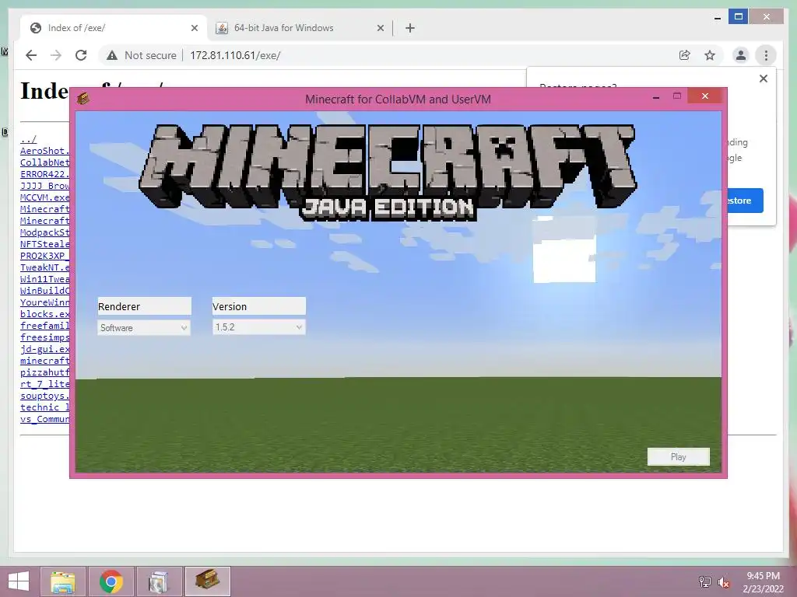Switch to '64-bit Java for Windows' tab
797x597 pixels.
tap(300, 28)
